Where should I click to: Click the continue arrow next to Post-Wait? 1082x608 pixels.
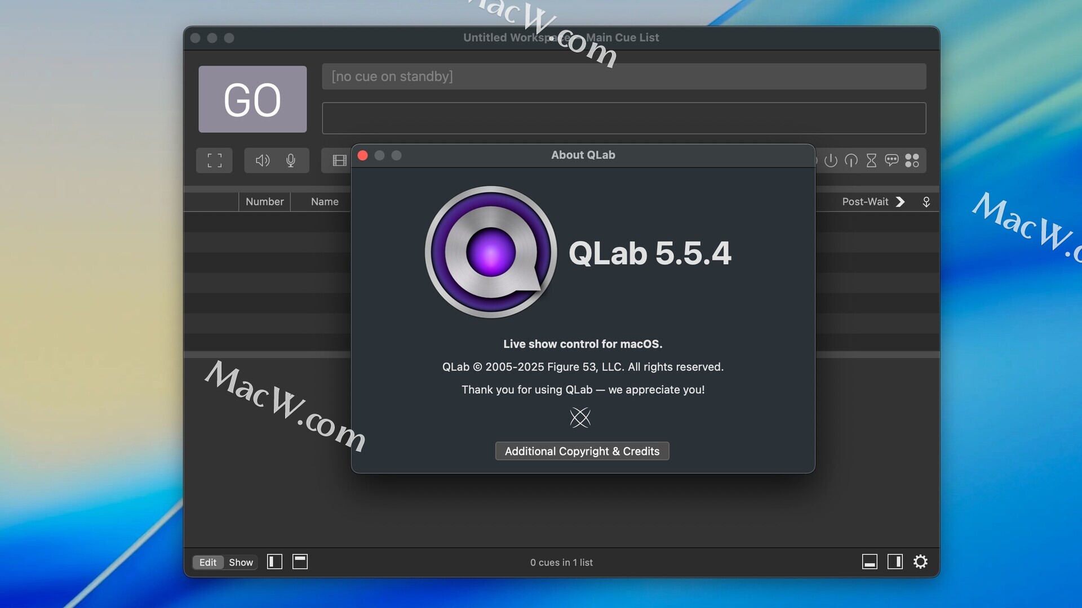pyautogui.click(x=901, y=202)
